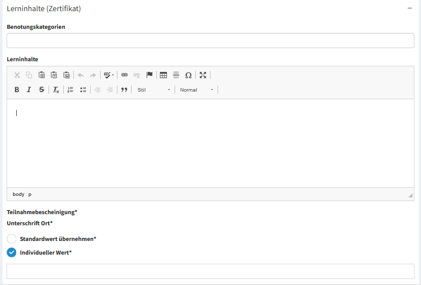Click the strikethrough icon
The height and width of the screenshot is (285, 421).
pyautogui.click(x=41, y=90)
